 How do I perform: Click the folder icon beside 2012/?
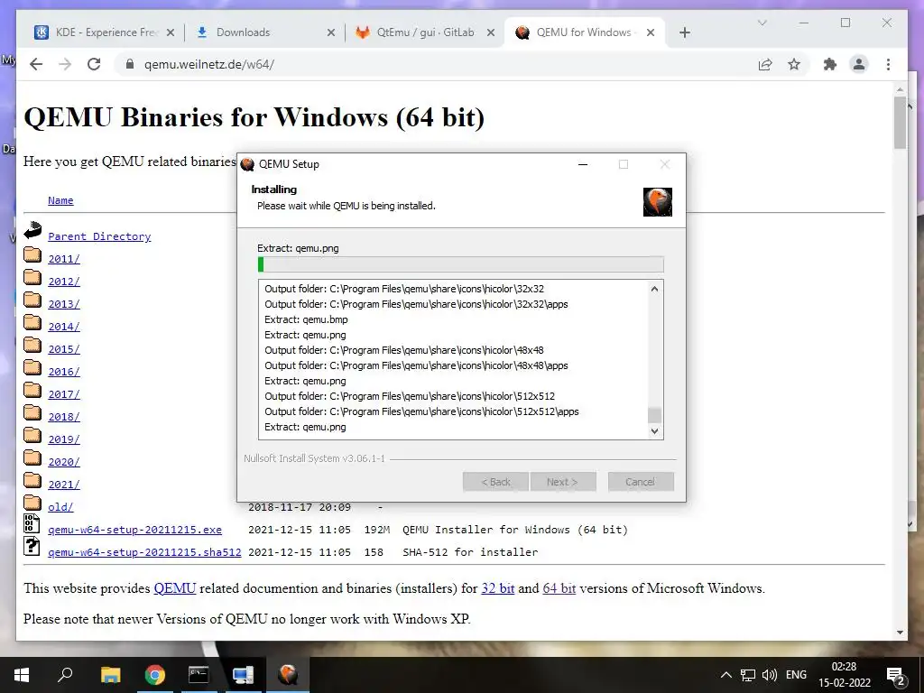(32, 277)
